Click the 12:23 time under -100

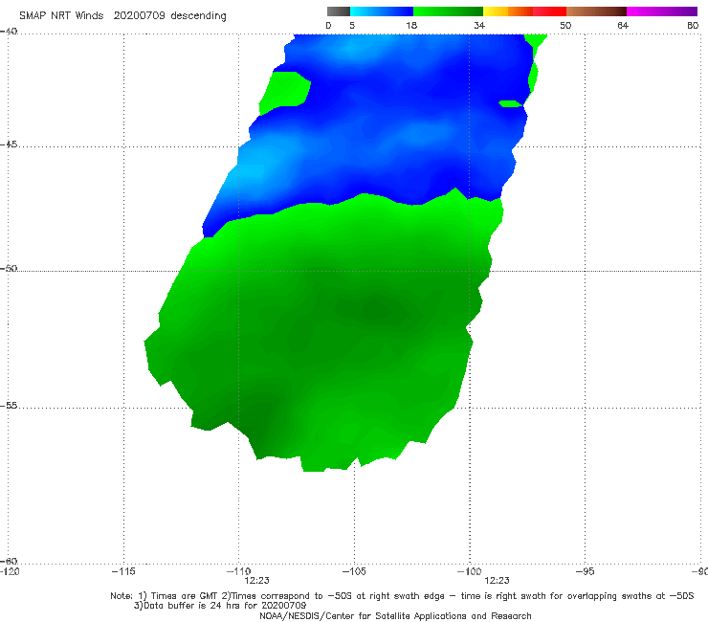pos(497,581)
